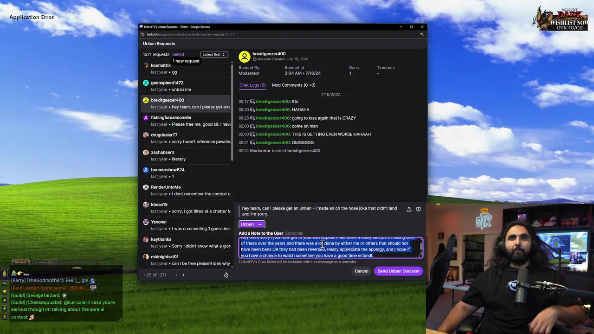Select the selected brexitgeezer400 request row

[186, 103]
